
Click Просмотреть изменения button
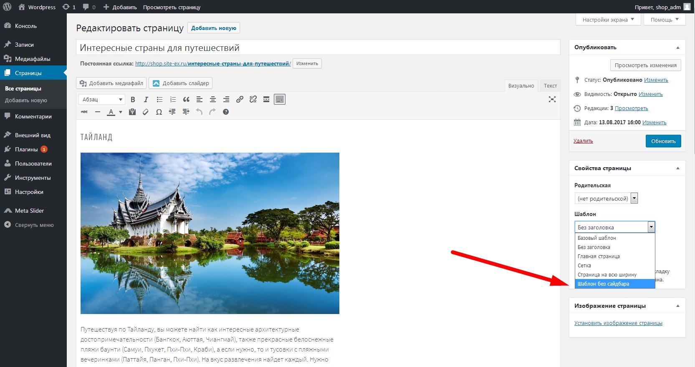645,65
